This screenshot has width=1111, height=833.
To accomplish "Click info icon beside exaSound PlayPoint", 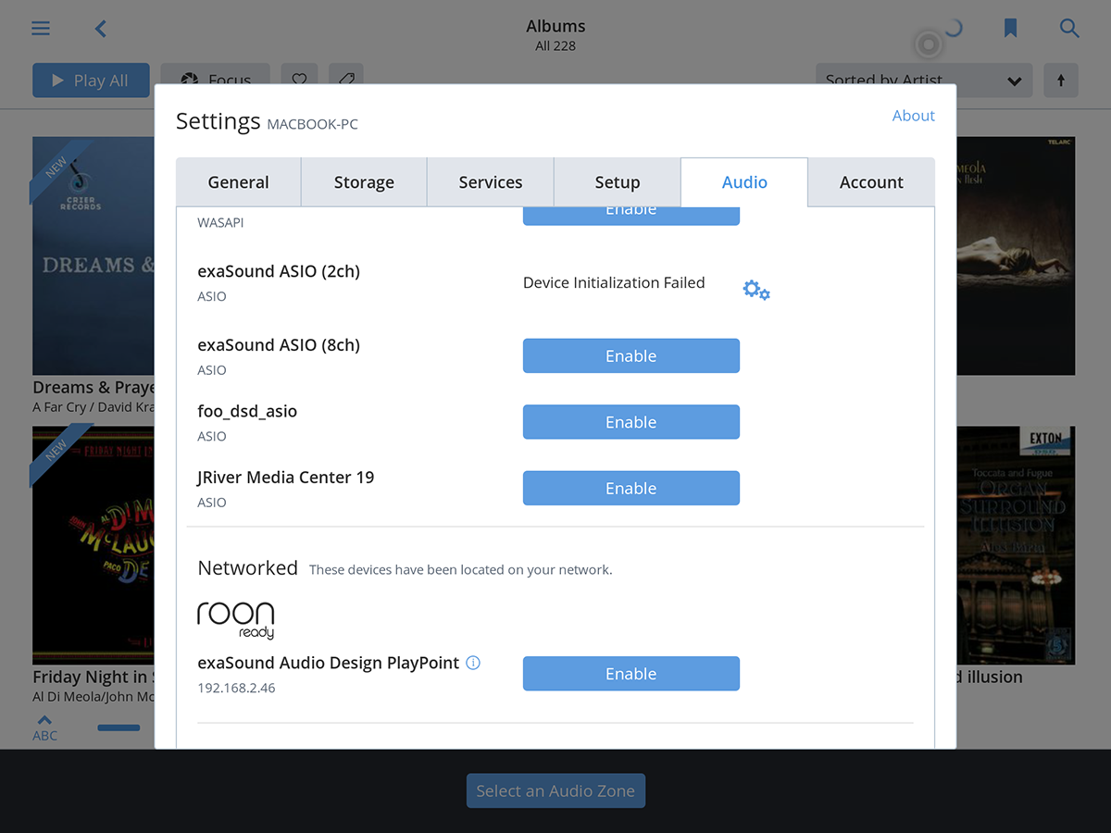I will point(473,663).
